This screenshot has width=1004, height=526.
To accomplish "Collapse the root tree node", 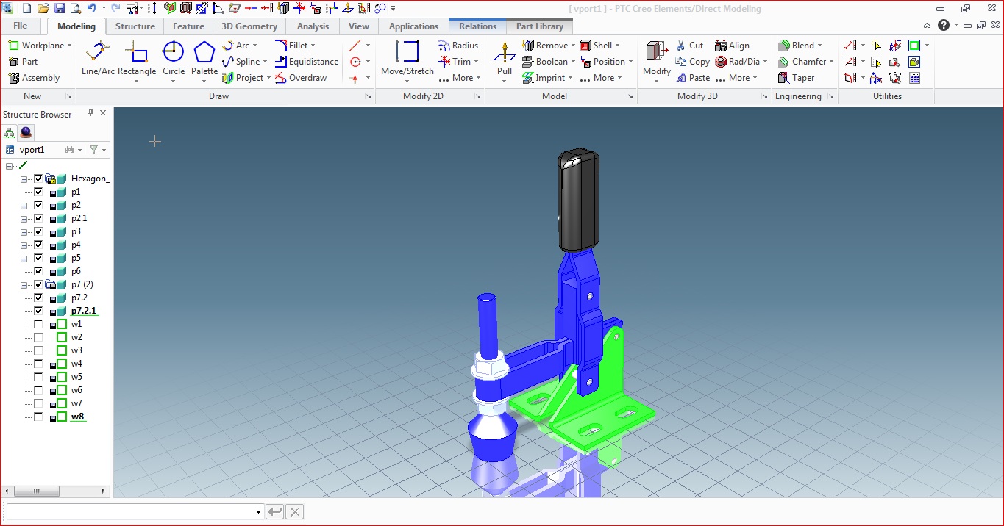I will [10, 166].
